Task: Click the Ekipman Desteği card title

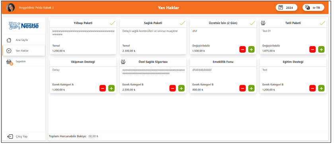Action: pyautogui.click(x=83, y=62)
